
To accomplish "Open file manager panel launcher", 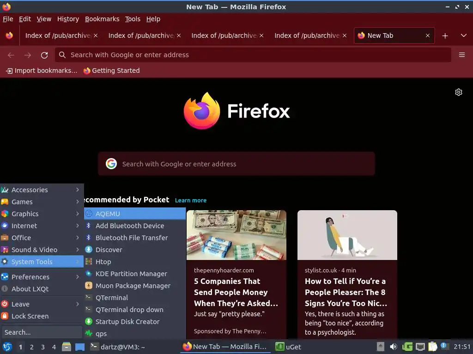I will click(x=67, y=347).
